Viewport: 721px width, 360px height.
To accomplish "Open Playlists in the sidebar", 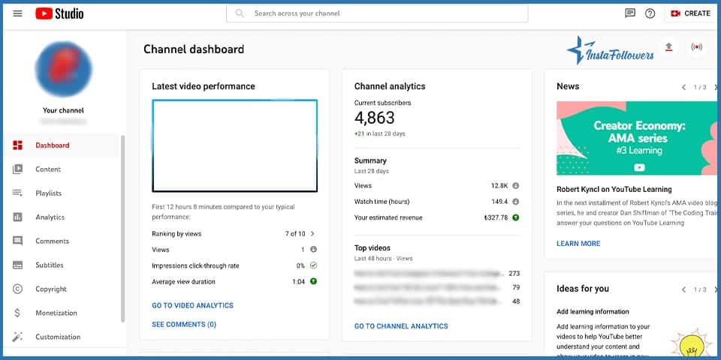I will [x=62, y=193].
